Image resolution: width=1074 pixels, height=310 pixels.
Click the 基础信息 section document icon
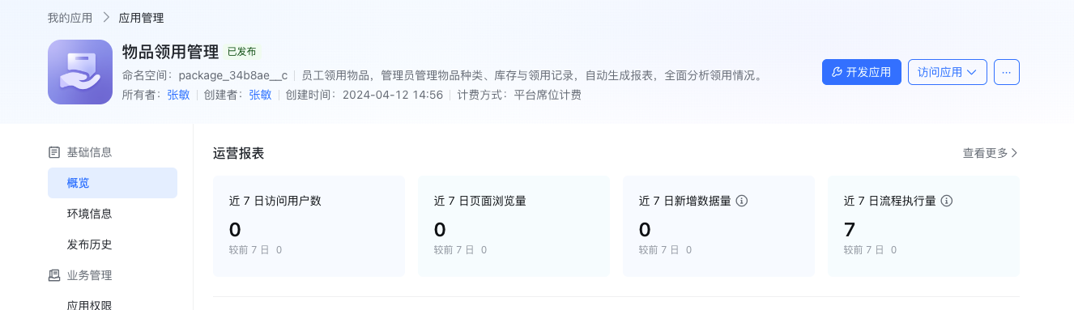[54, 152]
